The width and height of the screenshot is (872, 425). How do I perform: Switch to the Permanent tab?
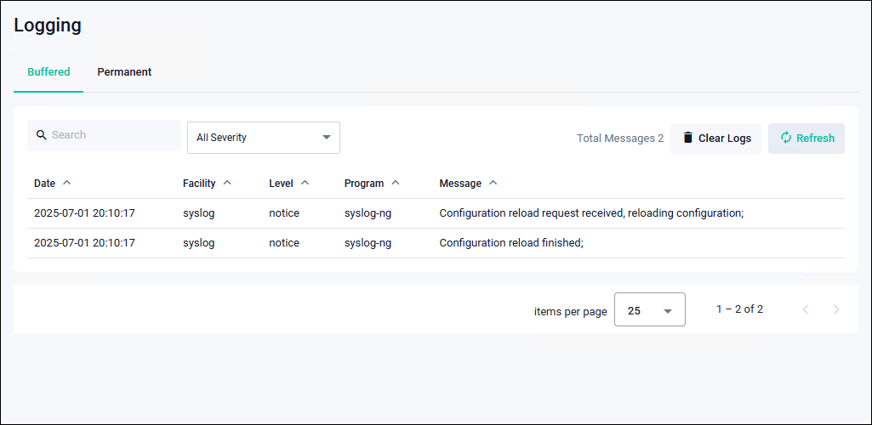click(124, 72)
